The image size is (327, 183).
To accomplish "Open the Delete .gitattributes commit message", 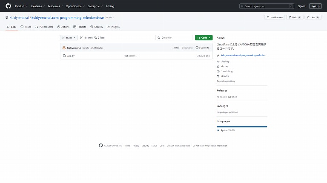I will (93, 48).
